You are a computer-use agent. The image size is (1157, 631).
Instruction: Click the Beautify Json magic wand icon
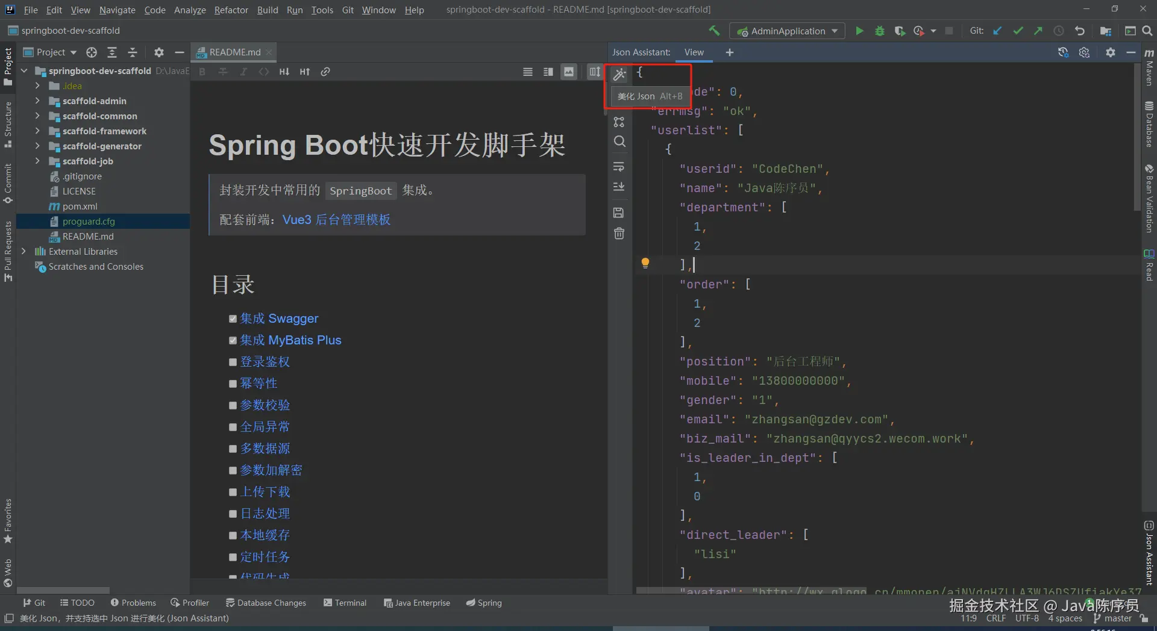click(x=619, y=74)
